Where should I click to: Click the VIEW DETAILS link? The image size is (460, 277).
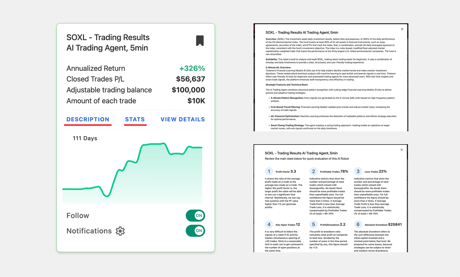click(x=183, y=119)
